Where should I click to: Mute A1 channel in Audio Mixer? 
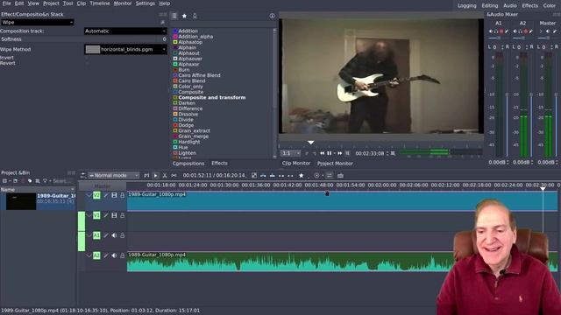491,31
